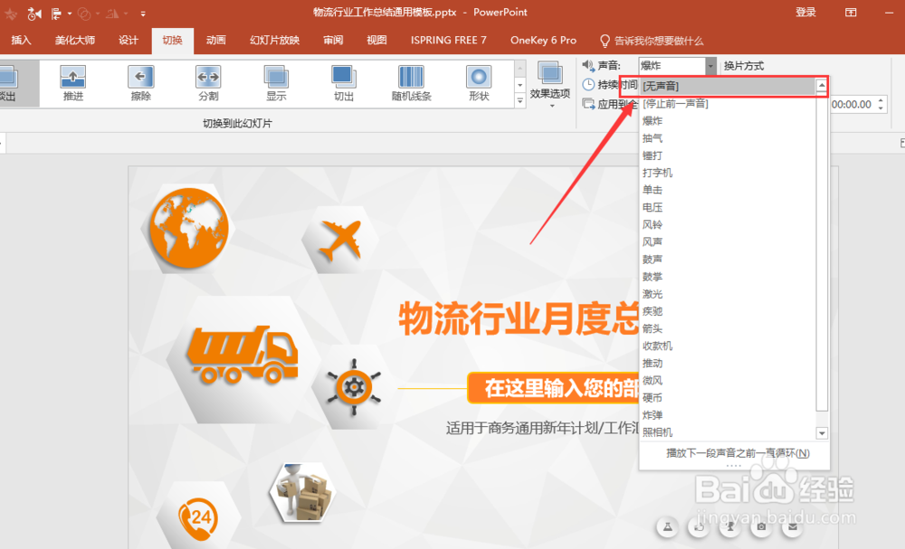
Task: Open the 效果选项 Effect Options gallery
Action: [550, 86]
